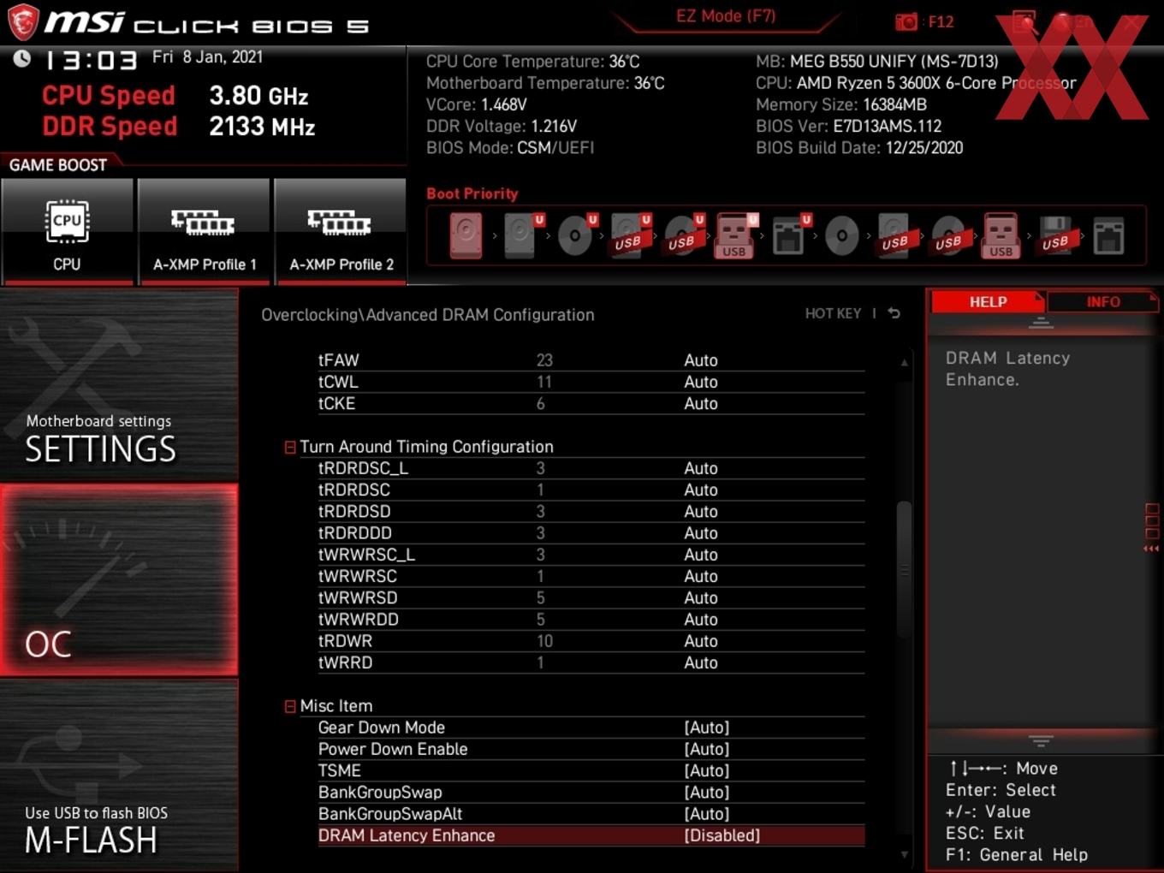This screenshot has height=873, width=1164.
Task: Select the USB key boot icon with U badge
Action: coord(736,235)
